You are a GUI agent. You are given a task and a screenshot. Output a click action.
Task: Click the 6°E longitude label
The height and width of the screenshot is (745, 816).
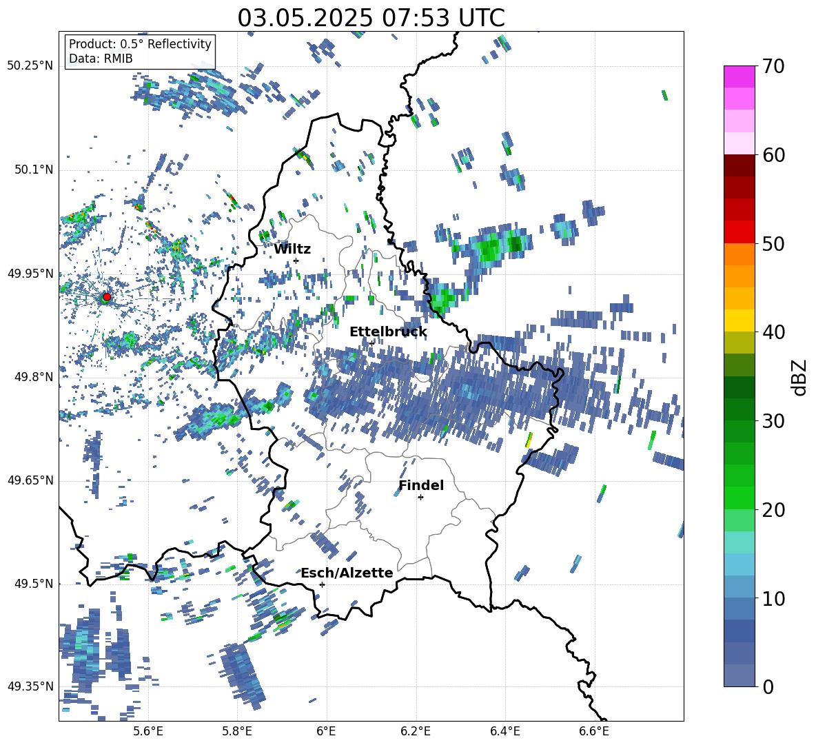click(x=326, y=731)
